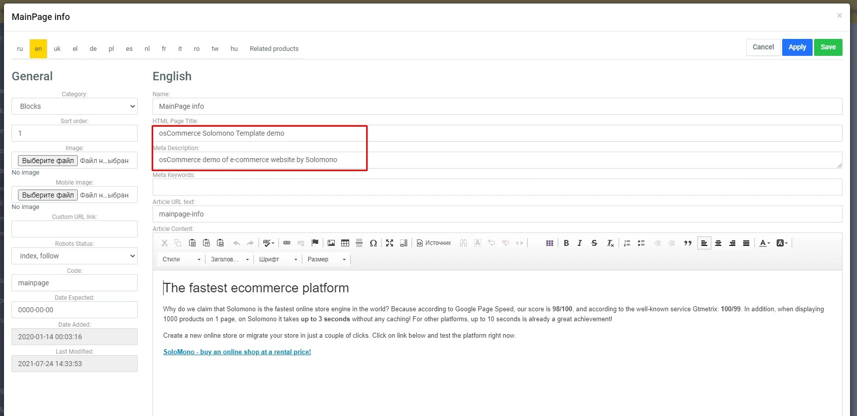Open the Related products tab

click(x=274, y=49)
